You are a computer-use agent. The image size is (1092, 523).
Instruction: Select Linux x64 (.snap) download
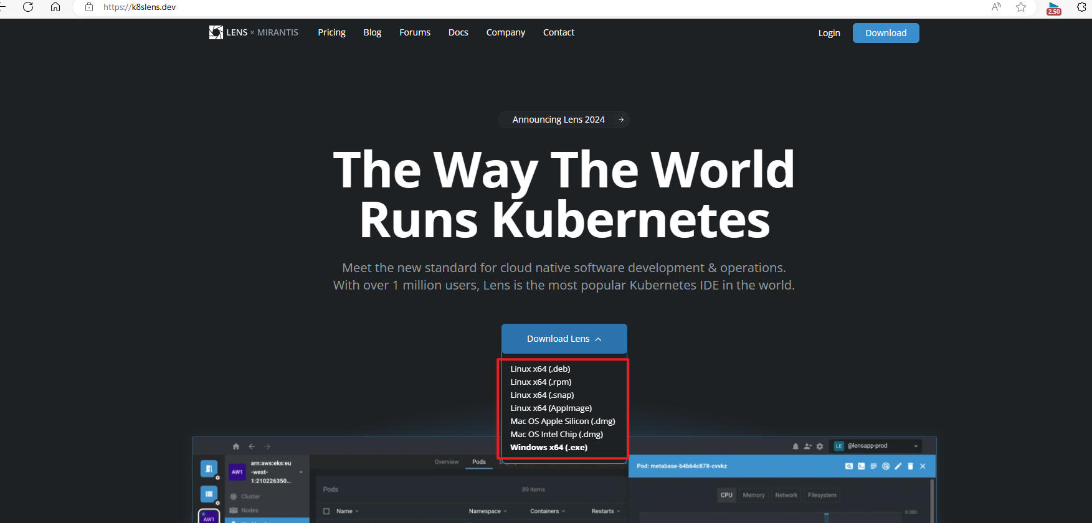tap(542, 395)
